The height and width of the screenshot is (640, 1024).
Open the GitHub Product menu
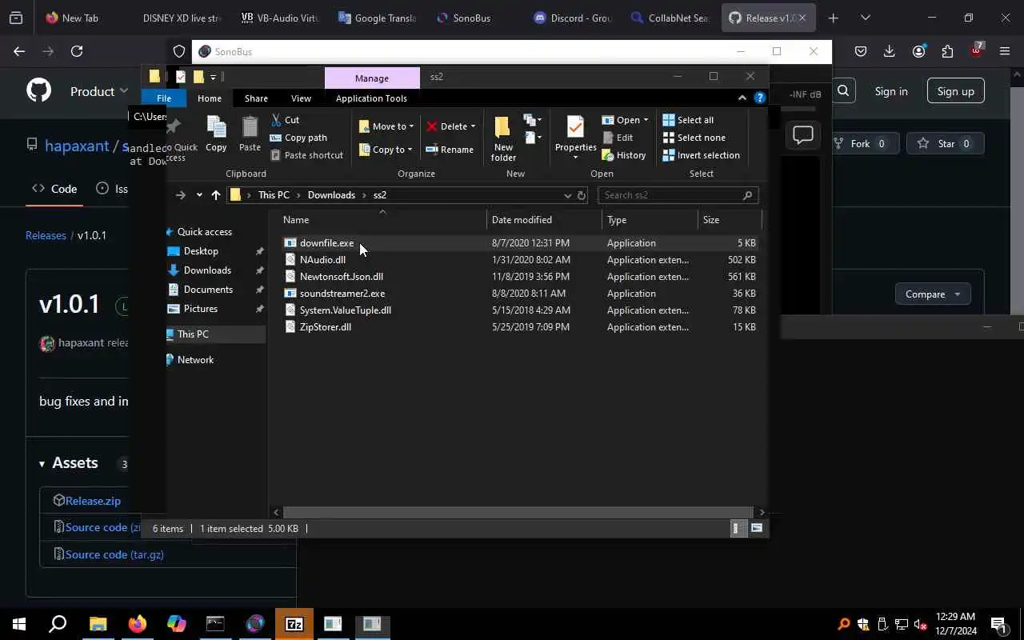(99, 91)
